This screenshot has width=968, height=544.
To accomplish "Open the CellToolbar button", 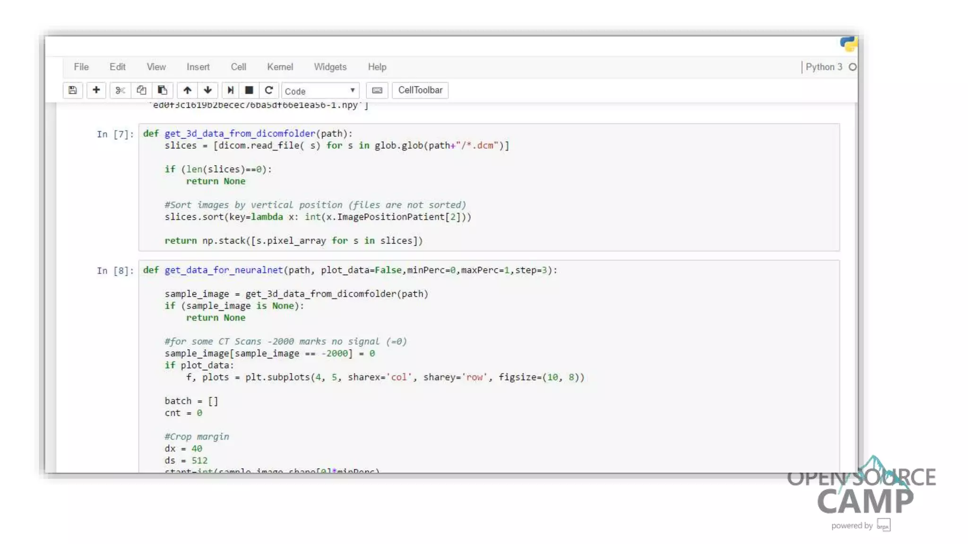I will click(x=420, y=90).
